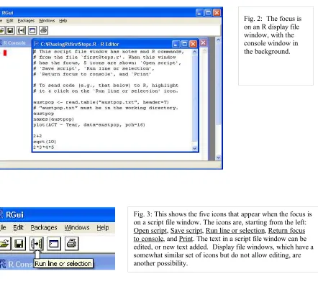Click underlined Save script text in Fig. 3
The width and height of the screenshot is (318, 284).
[x=186, y=231]
